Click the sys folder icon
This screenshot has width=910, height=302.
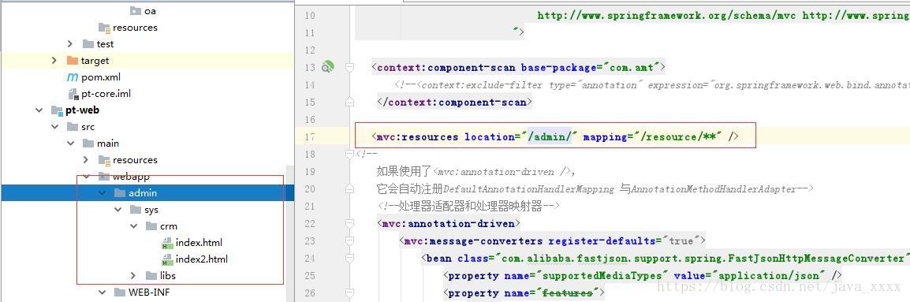click(x=136, y=210)
